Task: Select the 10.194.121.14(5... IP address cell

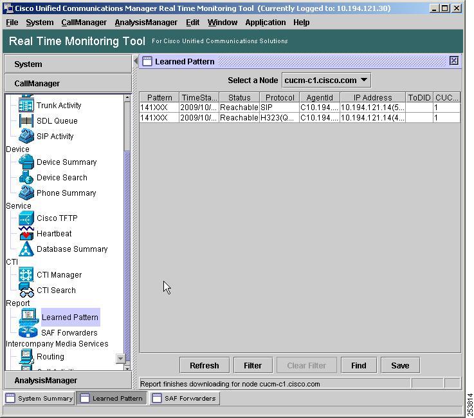Action: tap(372, 108)
